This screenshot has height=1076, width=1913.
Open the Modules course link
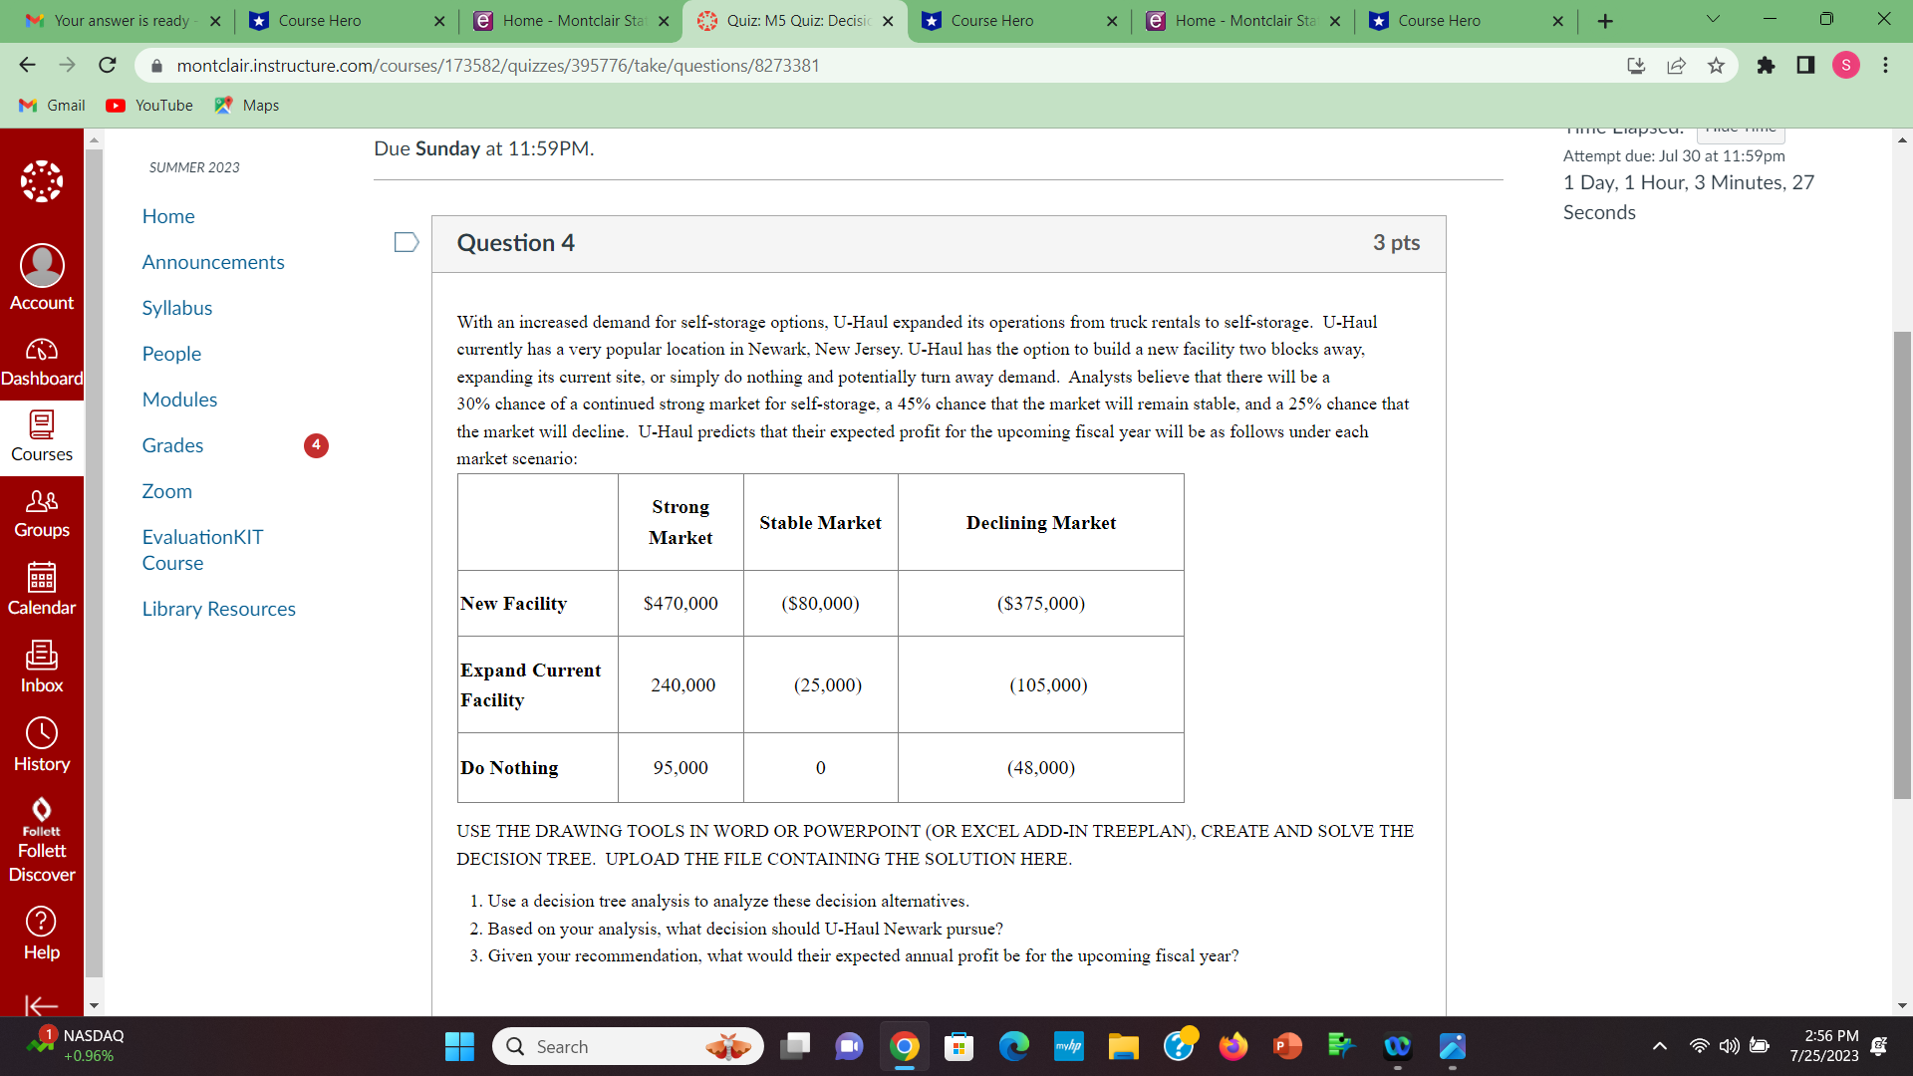click(179, 400)
